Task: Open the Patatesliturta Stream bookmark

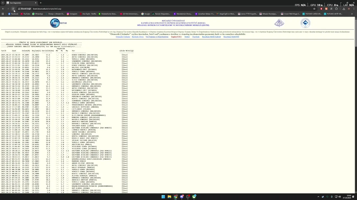Action: pos(107,14)
